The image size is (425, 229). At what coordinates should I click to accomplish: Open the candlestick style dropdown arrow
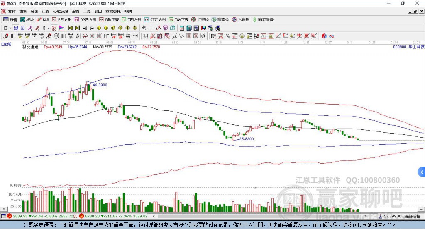pos(48,28)
